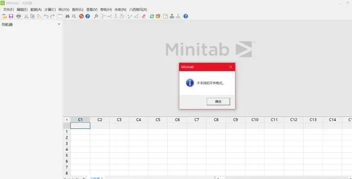Click the Redo arrow icon
This screenshot has width=352, height=179.
click(52, 17)
